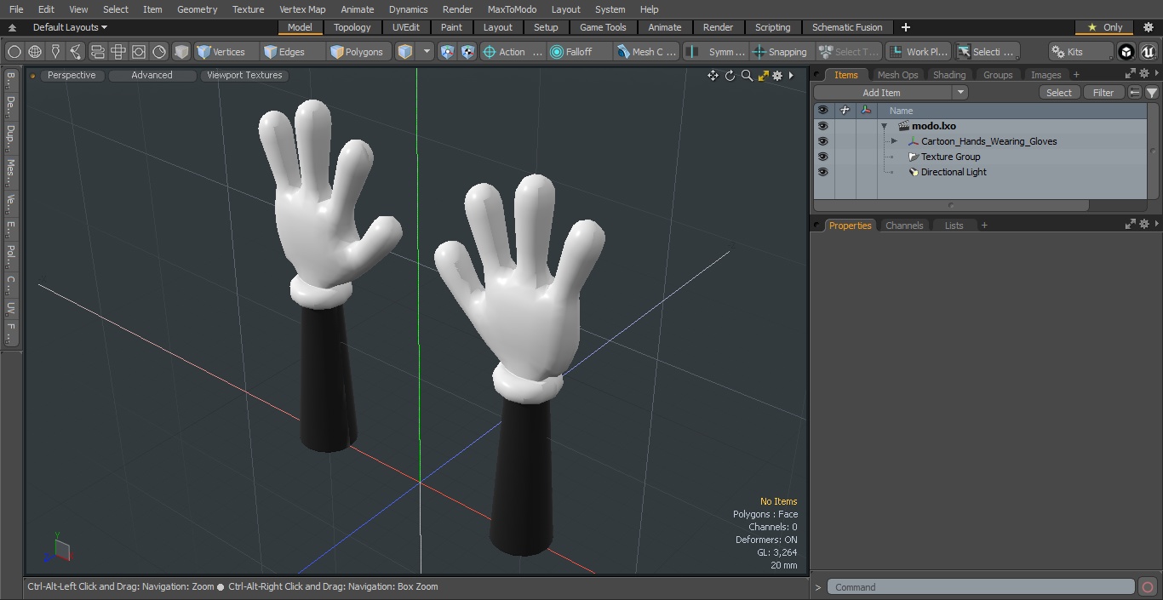Toggle visibility of modo.lxo scene
This screenshot has height=600, width=1163.
(x=822, y=126)
